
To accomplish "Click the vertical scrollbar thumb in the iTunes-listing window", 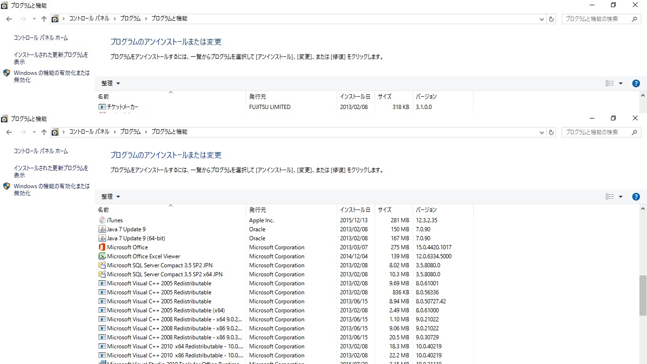I will (x=643, y=296).
